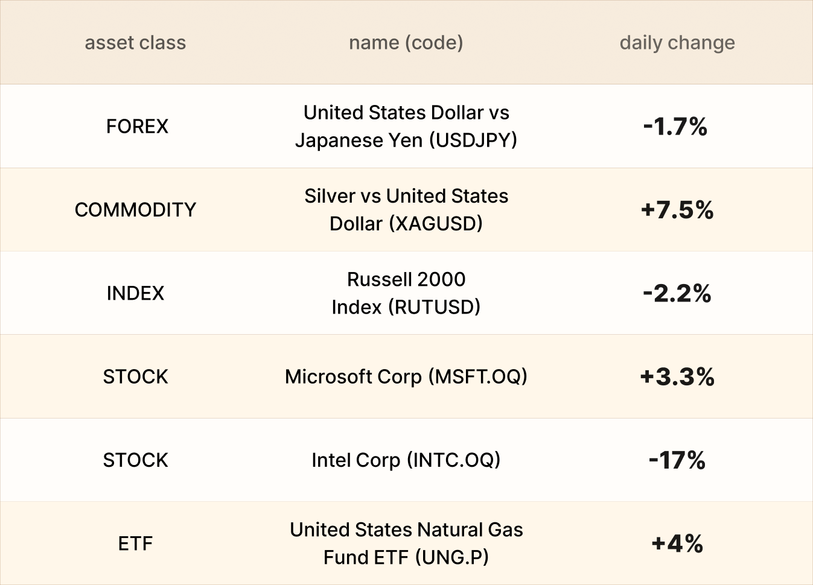813x585 pixels.
Task: Click the "asset class" column header
Action: 135,43
